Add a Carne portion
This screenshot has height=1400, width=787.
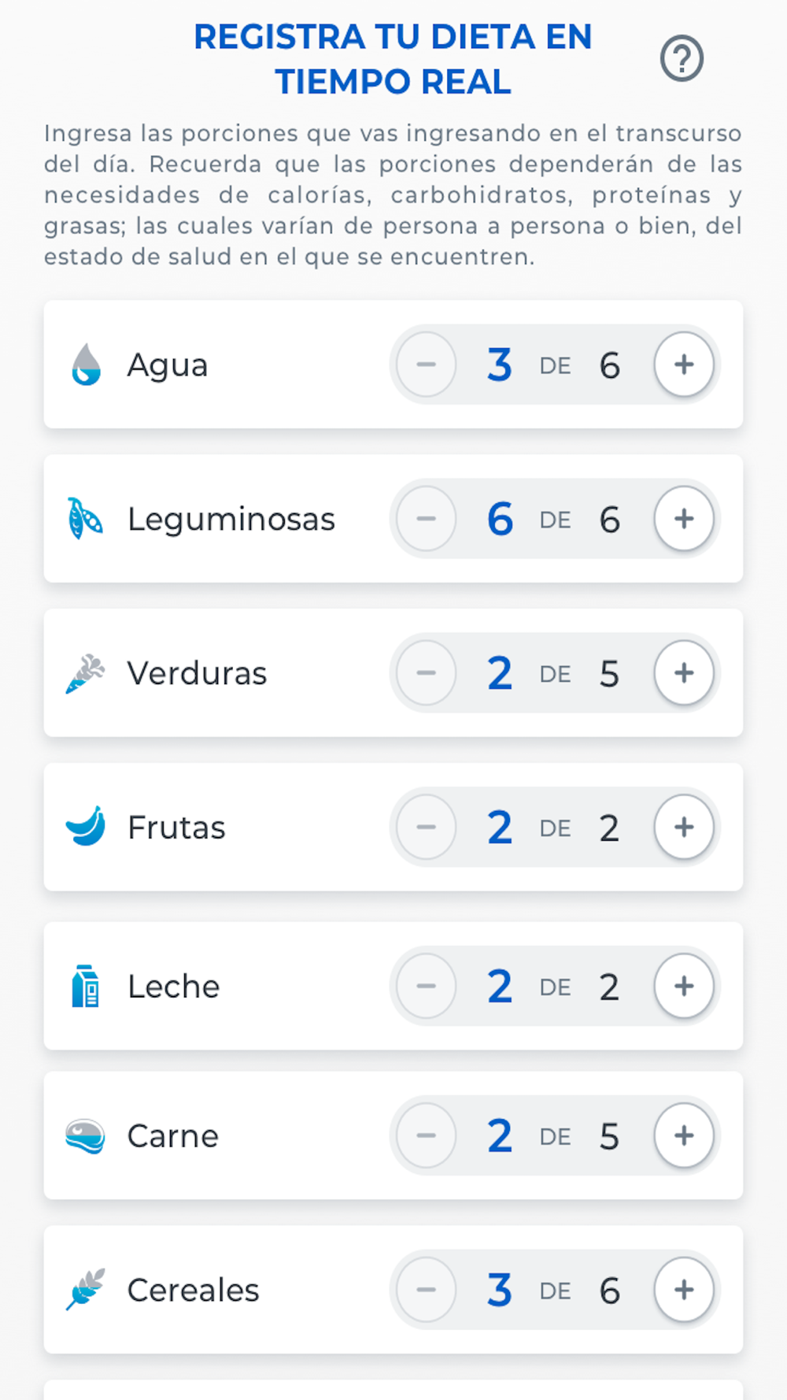click(x=684, y=1135)
